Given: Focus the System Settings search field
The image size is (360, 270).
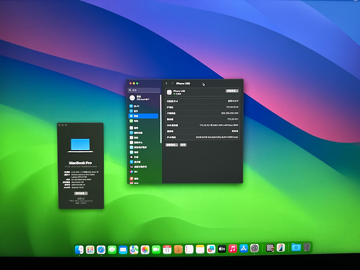Looking at the screenshot, I should (x=144, y=90).
